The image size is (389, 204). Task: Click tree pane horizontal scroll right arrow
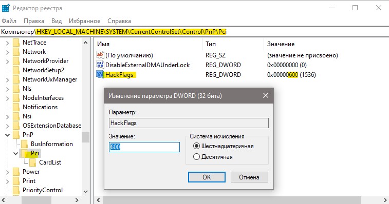pos(77,200)
